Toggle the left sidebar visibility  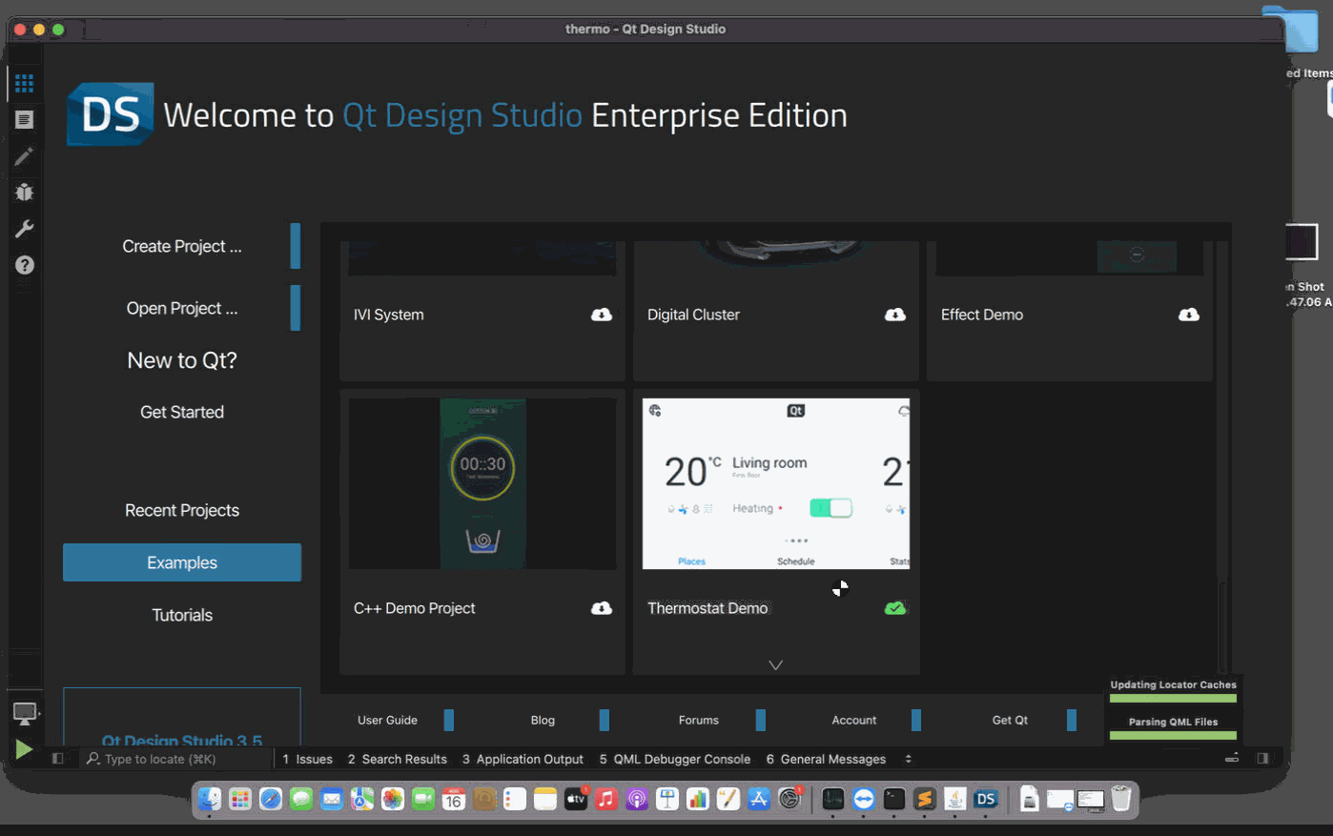coord(57,759)
